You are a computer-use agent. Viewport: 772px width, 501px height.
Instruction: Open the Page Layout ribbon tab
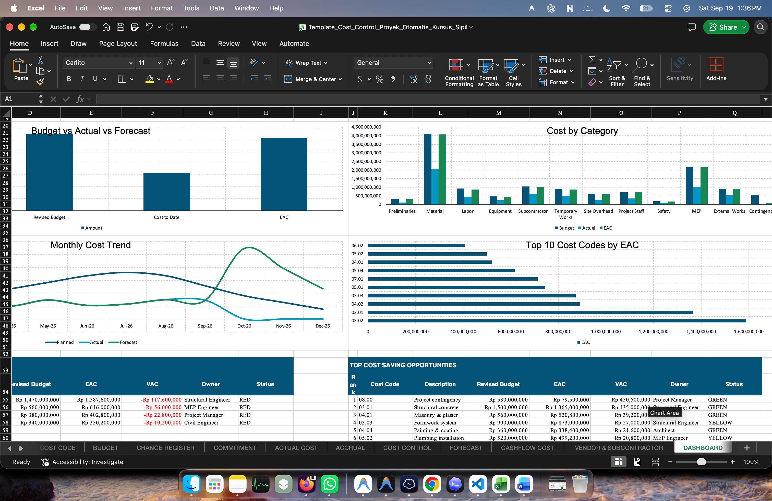point(118,44)
